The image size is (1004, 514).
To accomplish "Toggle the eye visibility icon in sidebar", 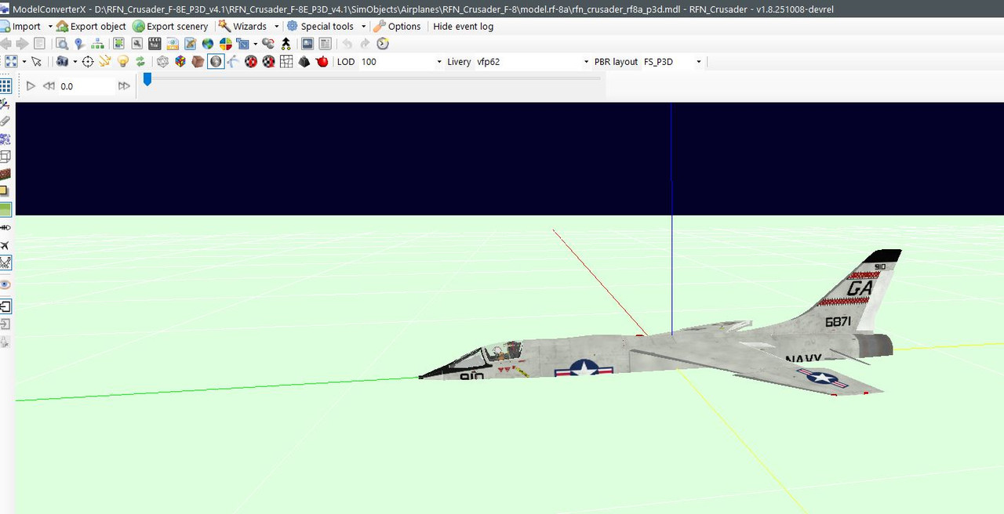I will pyautogui.click(x=5, y=284).
